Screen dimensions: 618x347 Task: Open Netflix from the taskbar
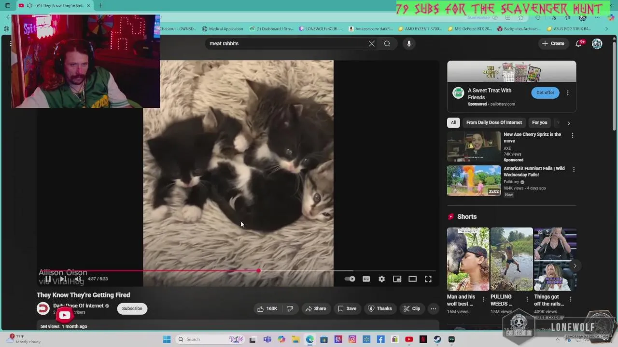[x=423, y=339]
